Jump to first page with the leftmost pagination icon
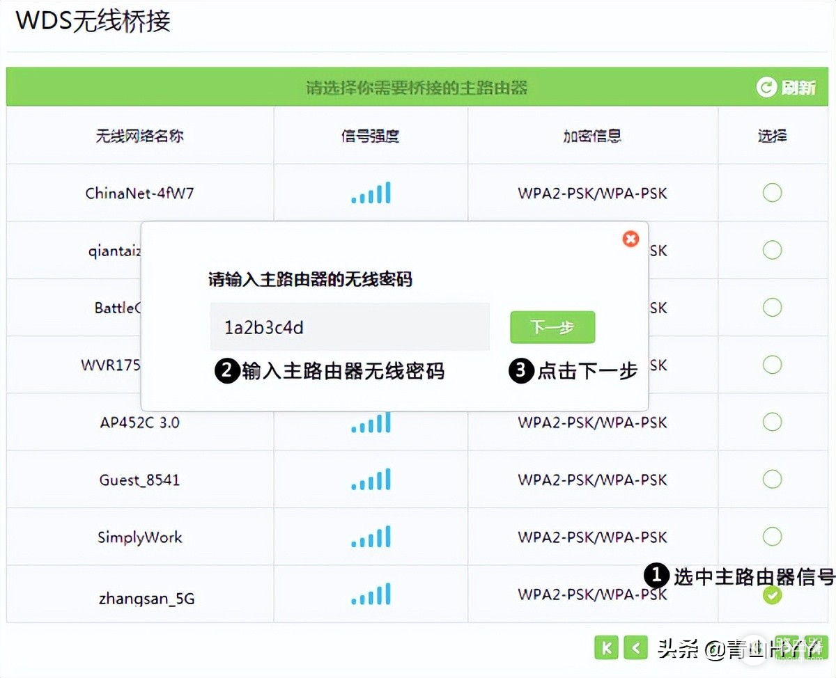The height and width of the screenshot is (678, 836). click(x=605, y=647)
